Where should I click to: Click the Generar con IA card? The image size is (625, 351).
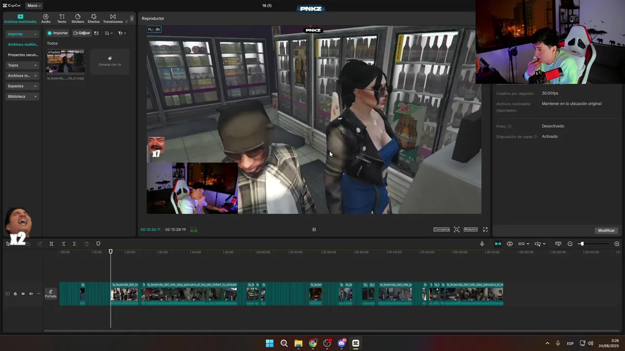pos(110,61)
